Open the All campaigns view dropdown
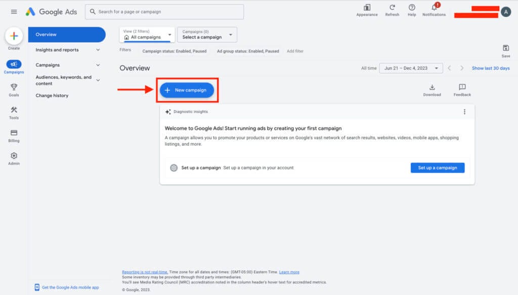The height and width of the screenshot is (295, 518). 146,36
